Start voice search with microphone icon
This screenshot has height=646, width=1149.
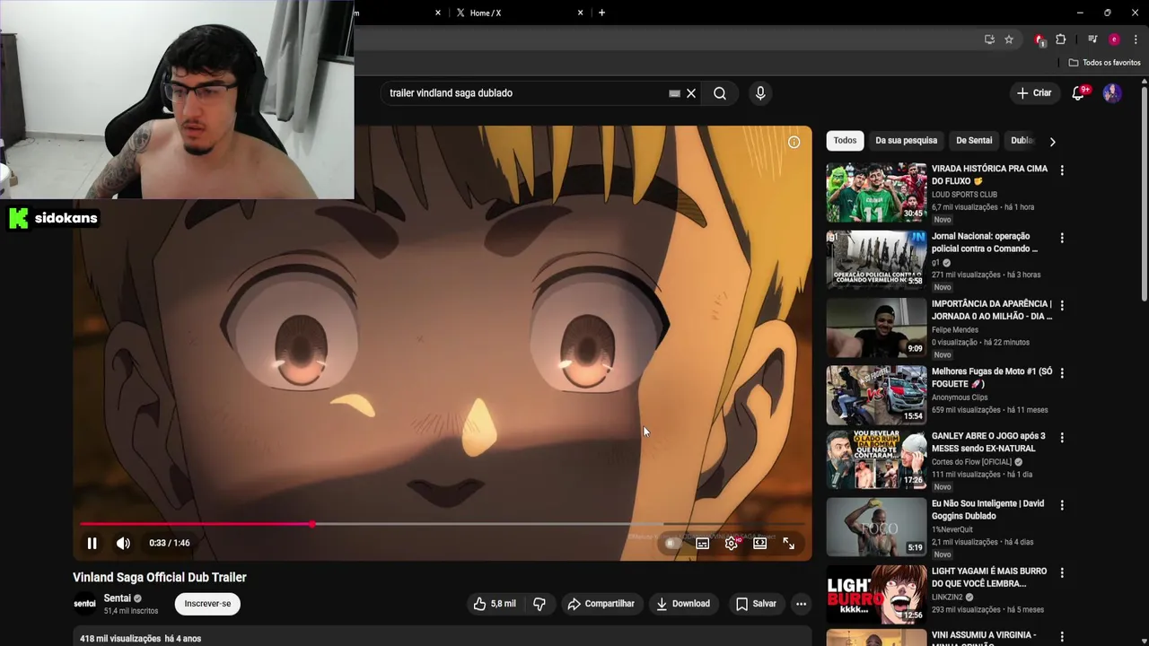(x=760, y=93)
